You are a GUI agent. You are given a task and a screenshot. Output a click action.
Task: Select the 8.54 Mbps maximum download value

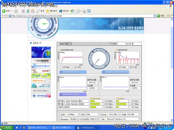coord(109,104)
